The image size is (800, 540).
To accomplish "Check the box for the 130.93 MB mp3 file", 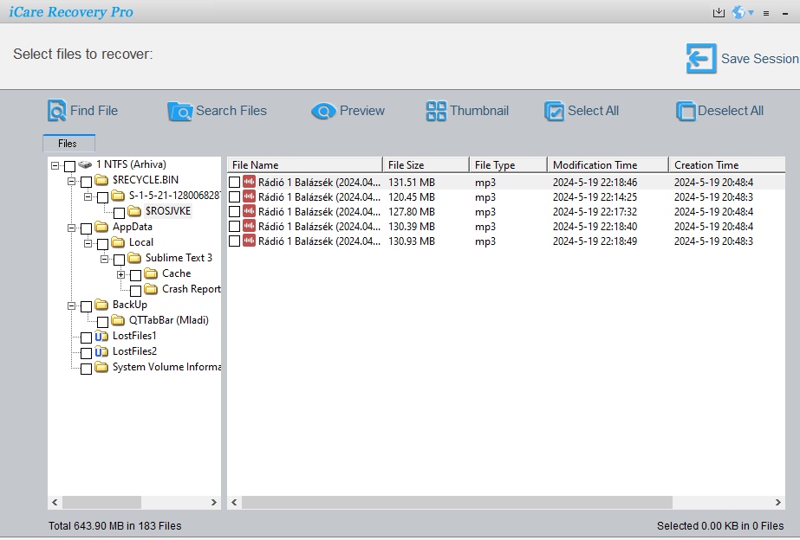I will point(234,241).
